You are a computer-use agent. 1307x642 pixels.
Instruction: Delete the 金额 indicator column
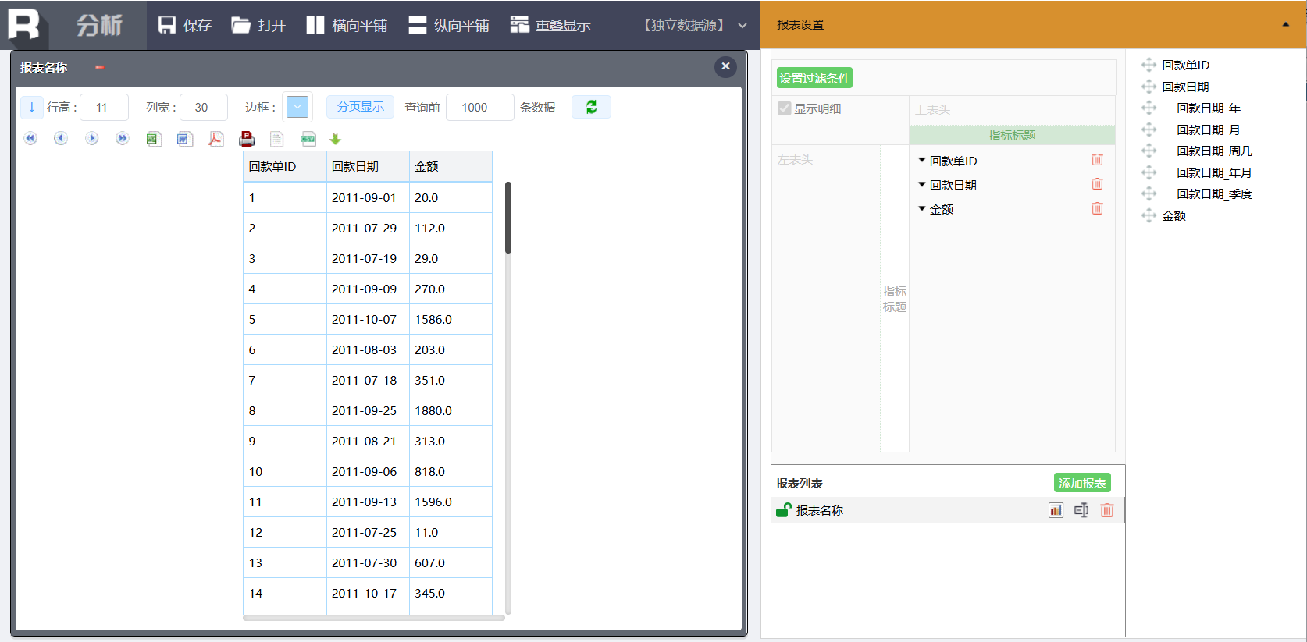point(1097,209)
